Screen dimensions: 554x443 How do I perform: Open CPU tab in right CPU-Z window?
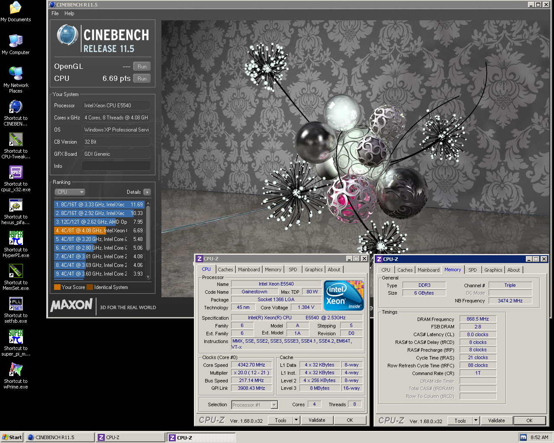pos(386,270)
